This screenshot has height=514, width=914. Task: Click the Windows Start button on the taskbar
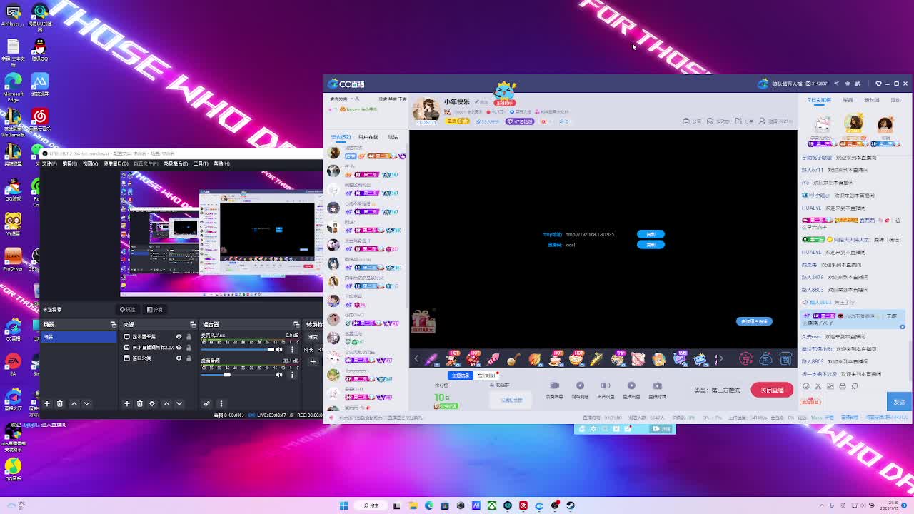(343, 505)
